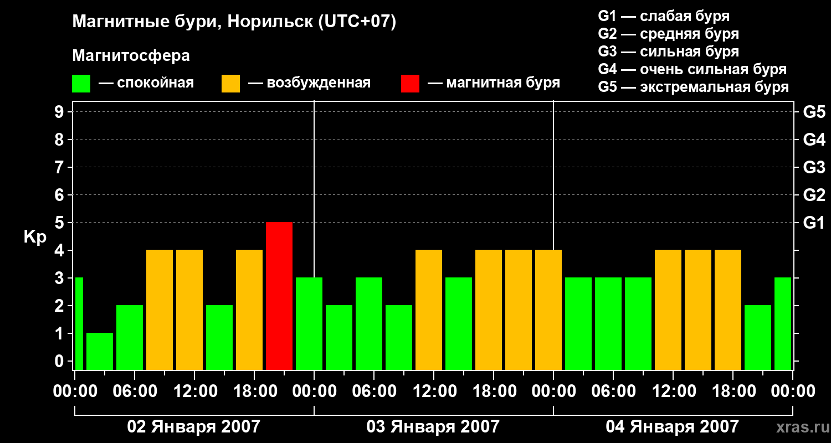This screenshot has width=831, height=443.
Task: Click the G4 tick label on the right axis
Action: [814, 140]
